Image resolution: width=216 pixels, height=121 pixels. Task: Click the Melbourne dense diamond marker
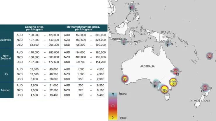[164, 92]
